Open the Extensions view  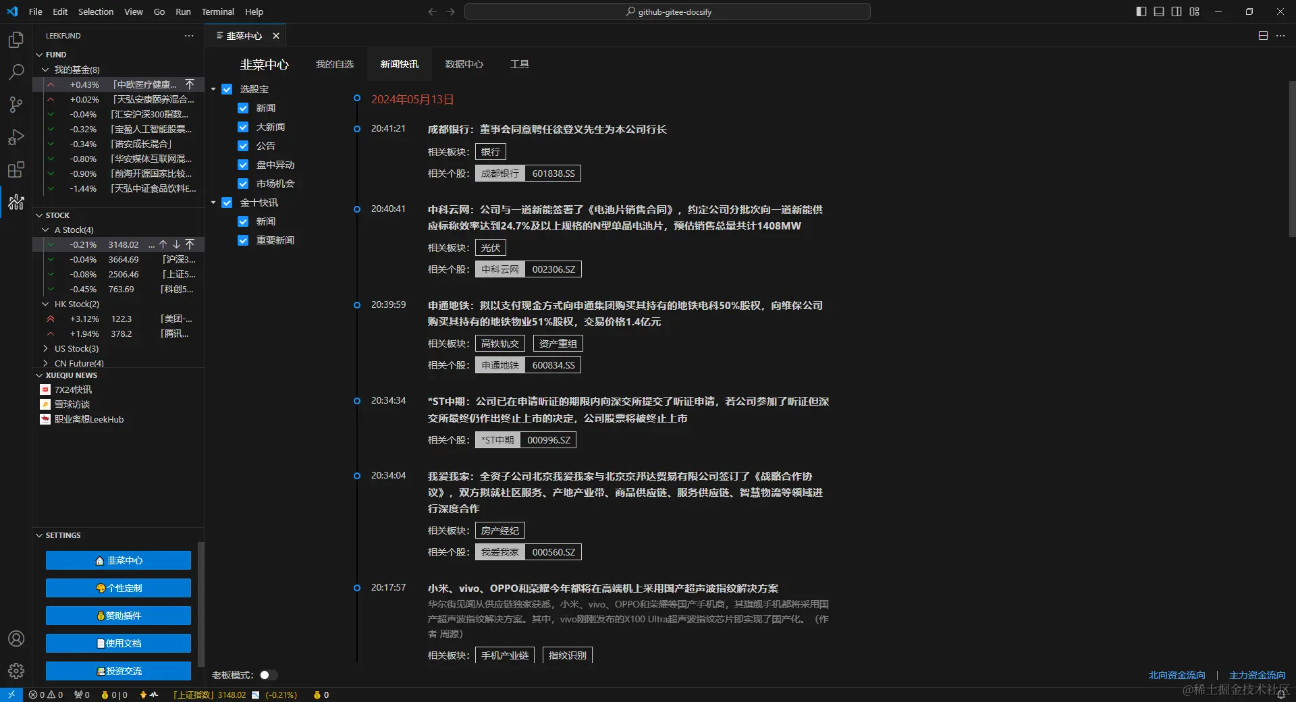[x=16, y=169]
